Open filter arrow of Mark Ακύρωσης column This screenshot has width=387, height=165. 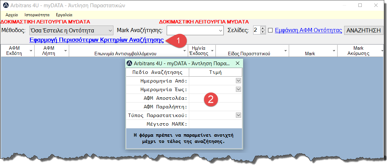(382, 50)
